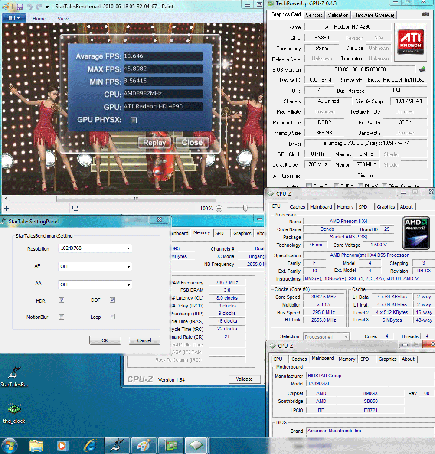Open the Windows Start button
The width and height of the screenshot is (435, 454).
pos(9,445)
